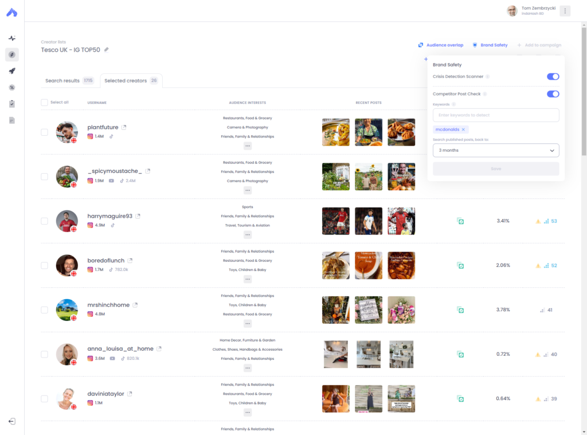Open the three-dot menu next to Tom Zembrzycki
The height and width of the screenshot is (435, 587).
pos(565,11)
